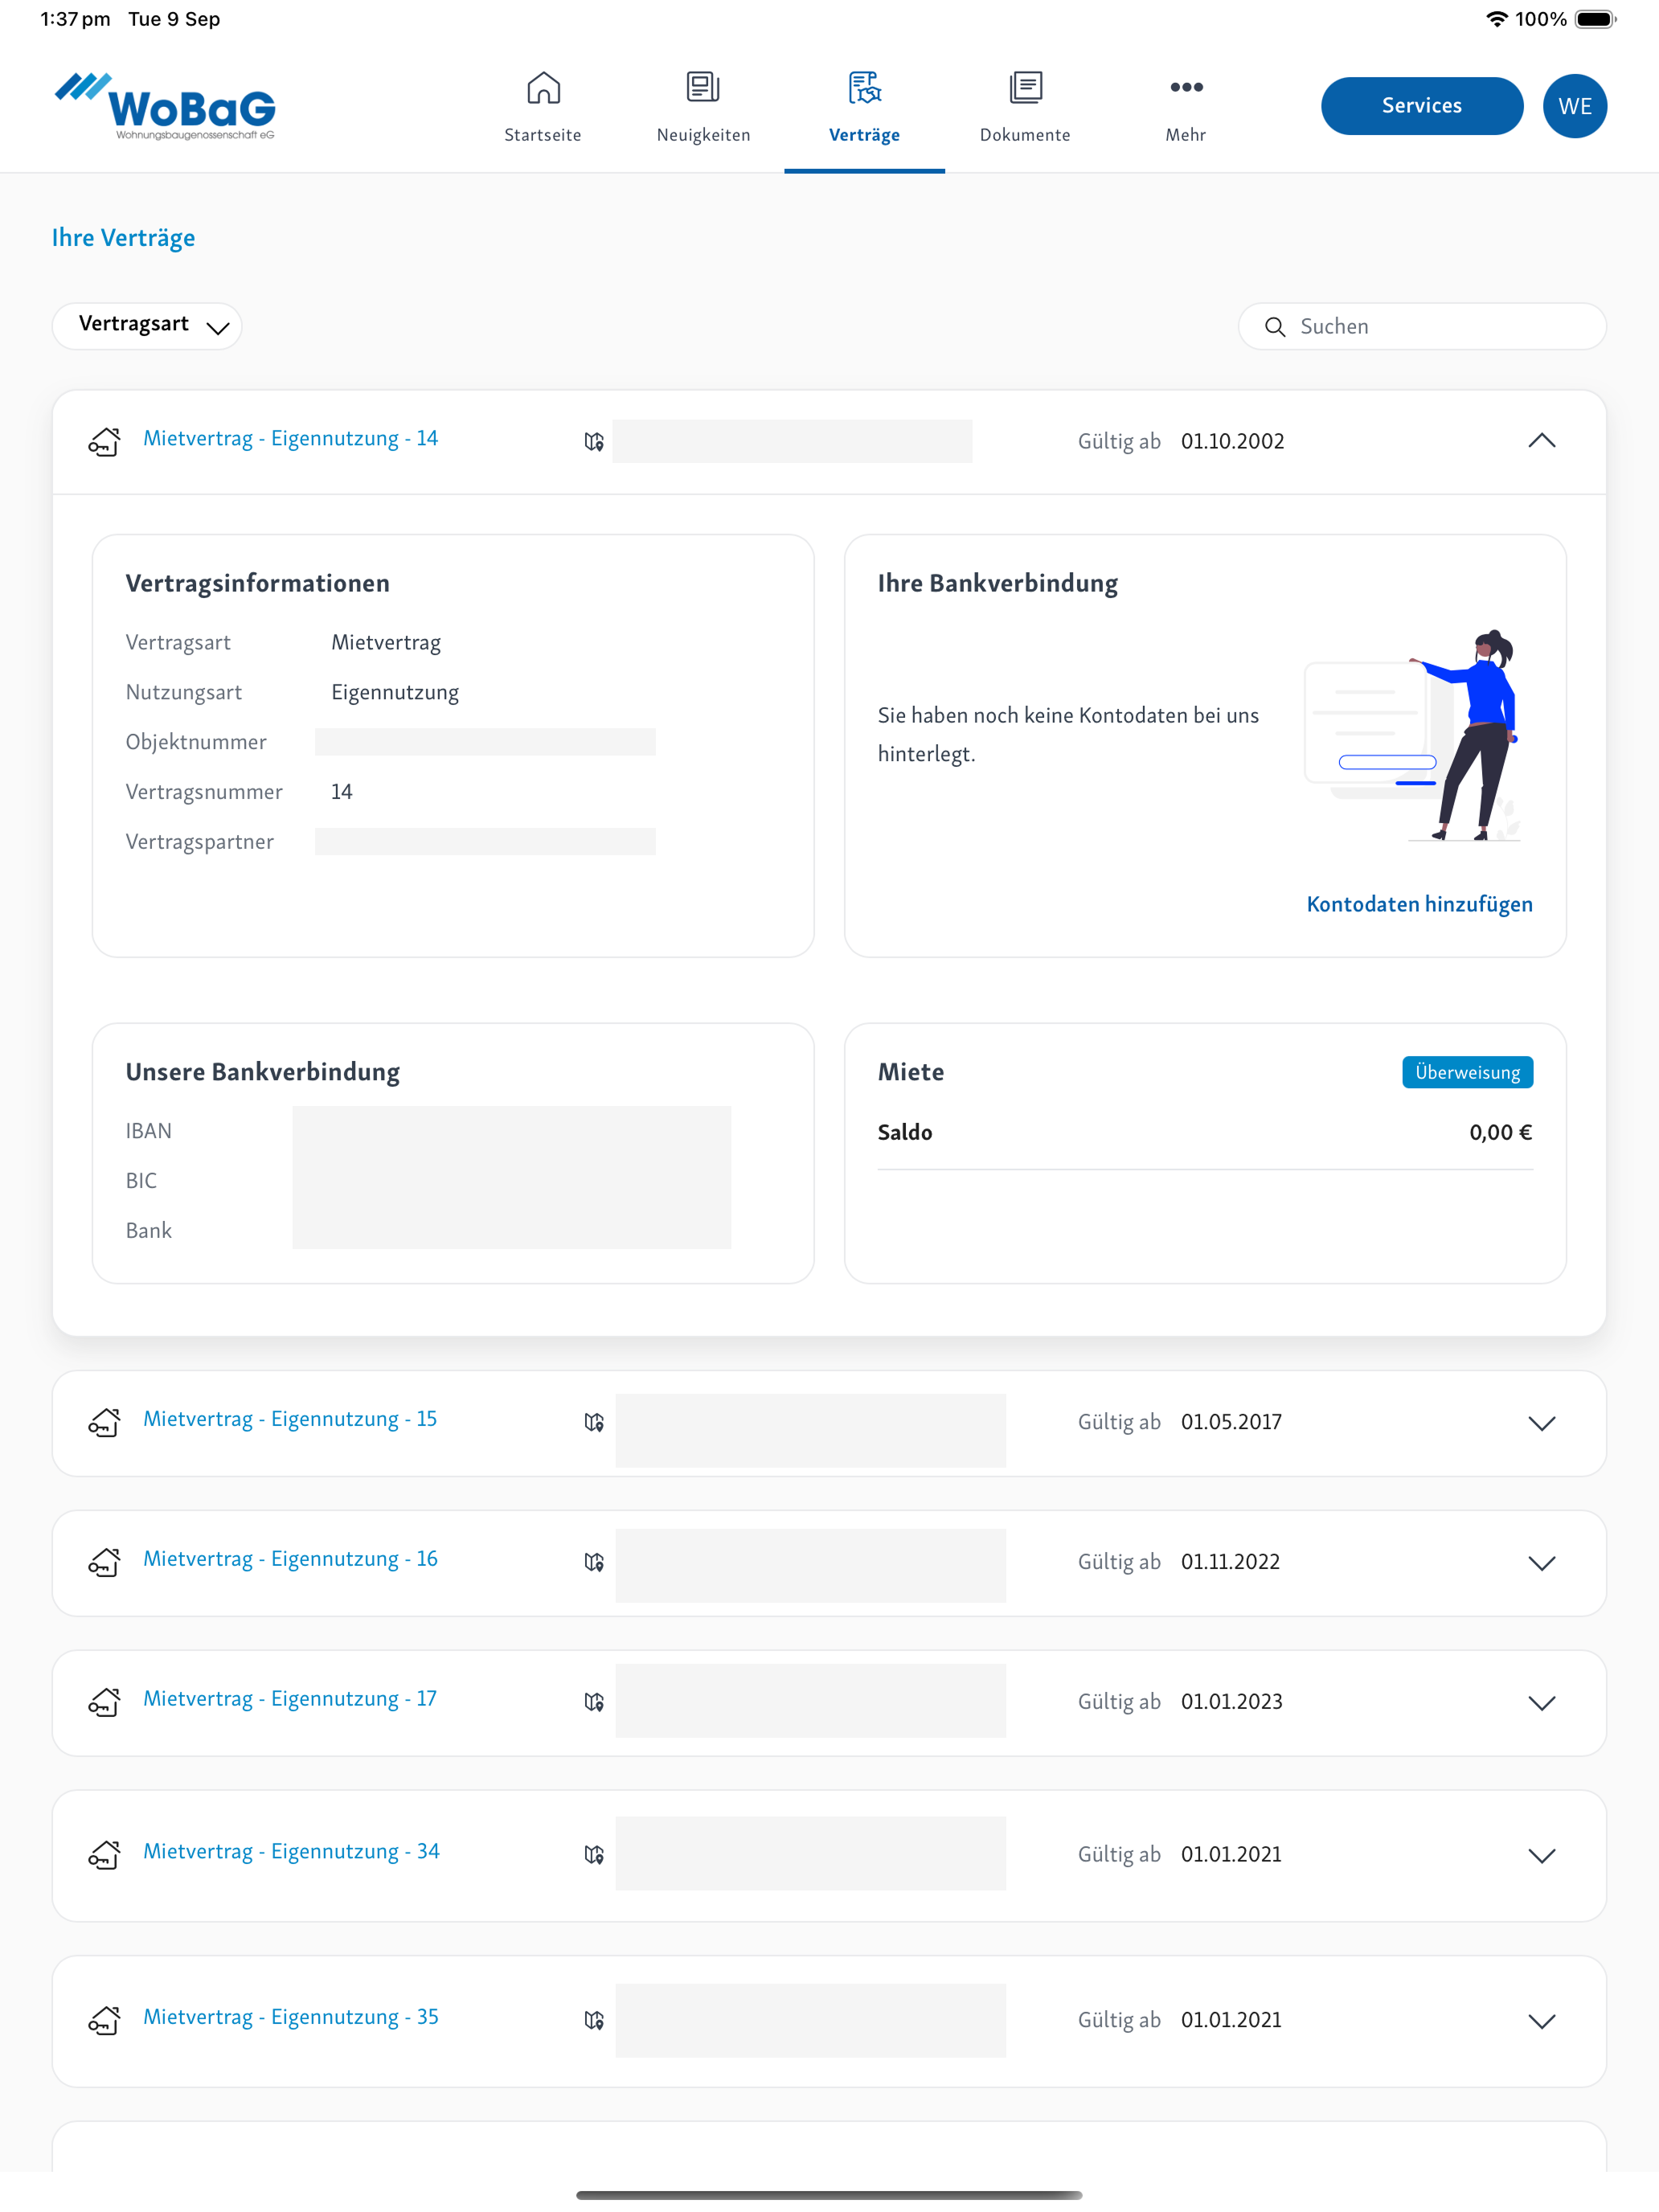Expand contract 15 with chevron
Viewport: 1659px width, 2212px height.
click(1541, 1423)
